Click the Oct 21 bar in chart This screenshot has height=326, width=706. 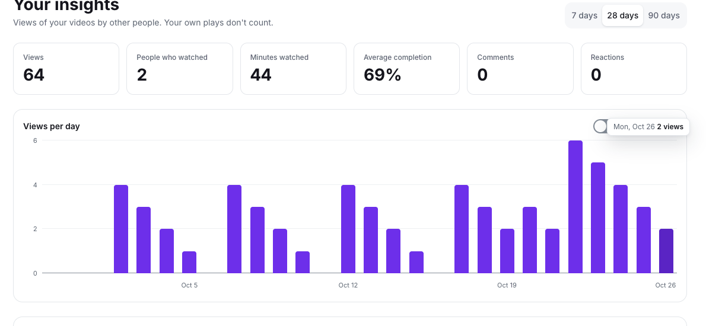552,251
